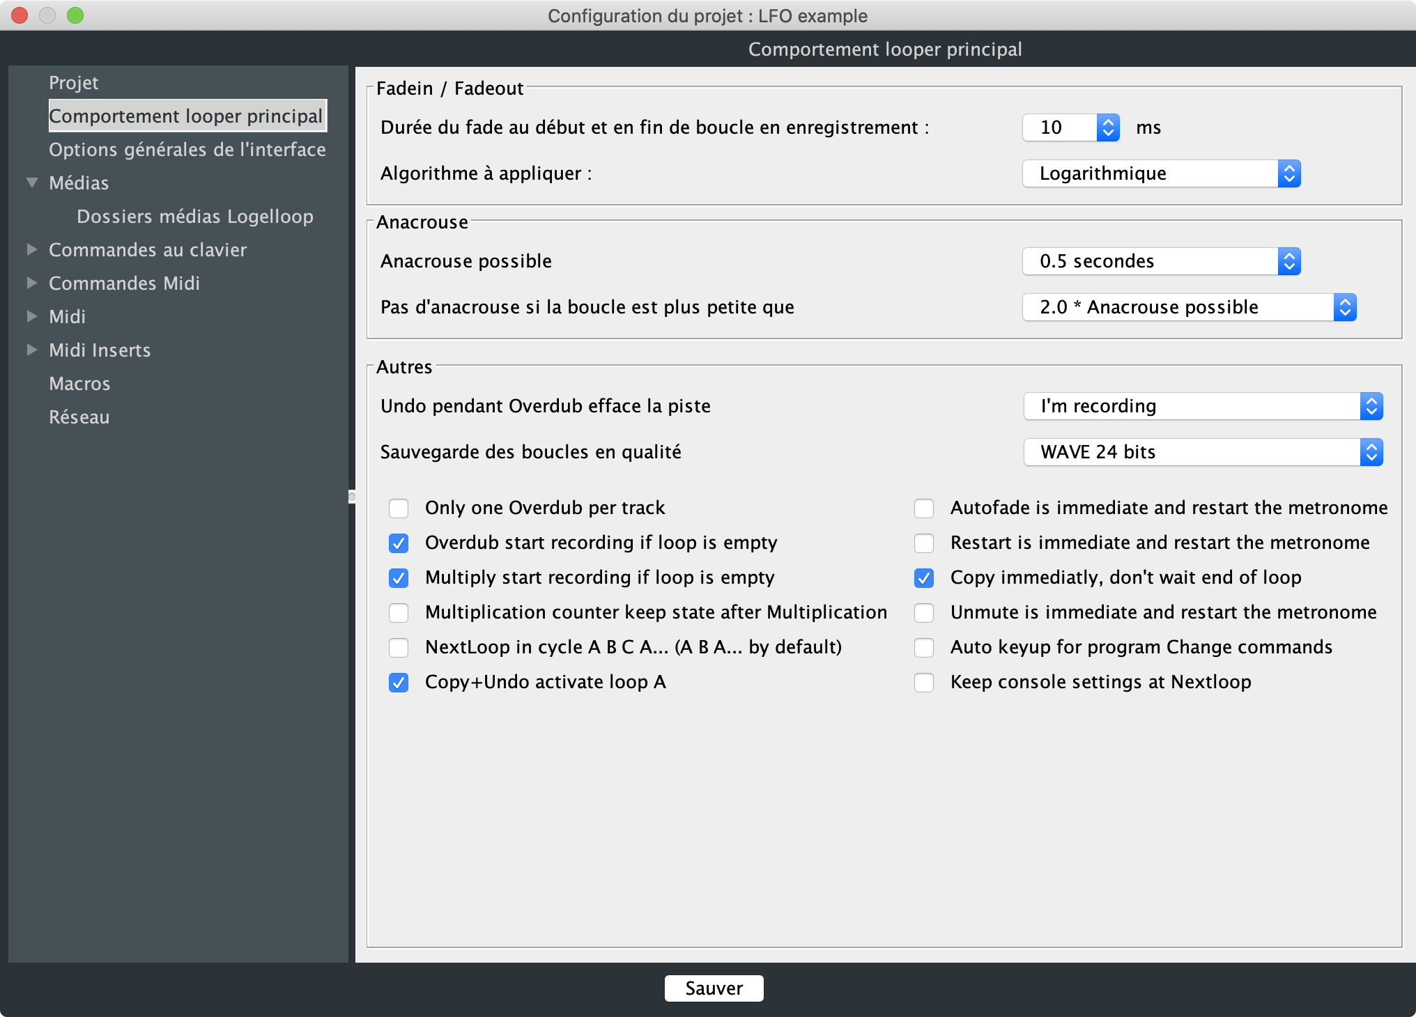
Task: Click the Pas d'anacrouse si la boucle label
Action: click(x=587, y=307)
